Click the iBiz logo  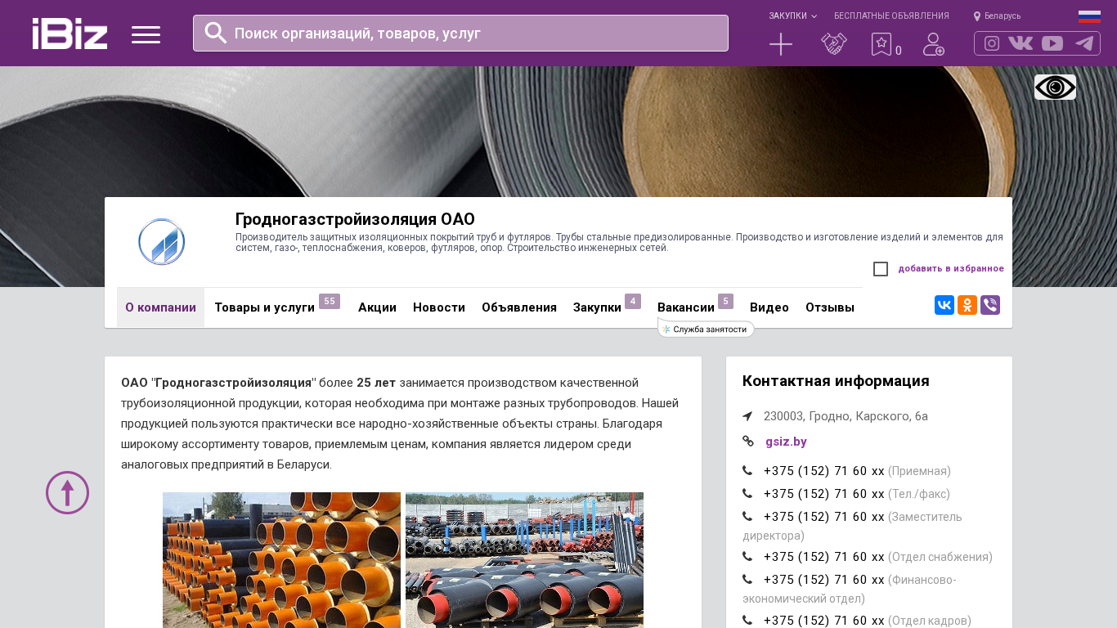point(70,34)
